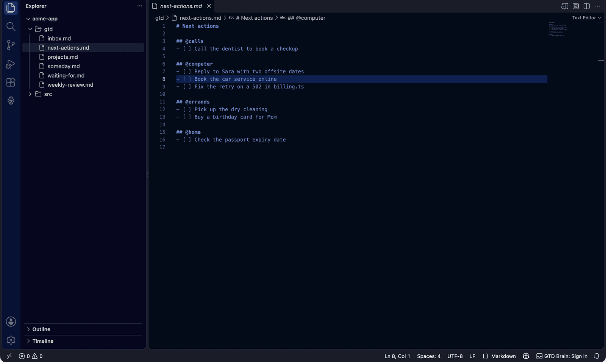This screenshot has height=362, width=606.
Task: Open the errors and warnings count
Action: pos(31,356)
